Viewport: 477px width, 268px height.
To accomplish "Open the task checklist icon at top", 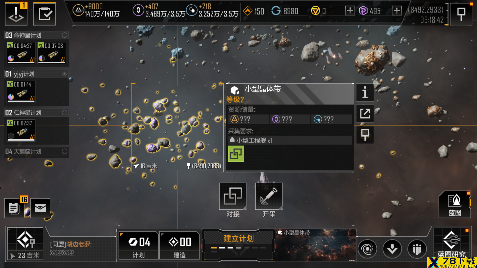I will click(x=44, y=14).
